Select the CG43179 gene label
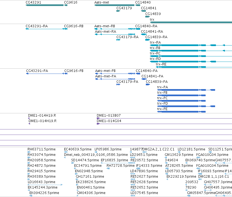The height and width of the screenshot is (197, 232). pyautogui.click(x=124, y=8)
